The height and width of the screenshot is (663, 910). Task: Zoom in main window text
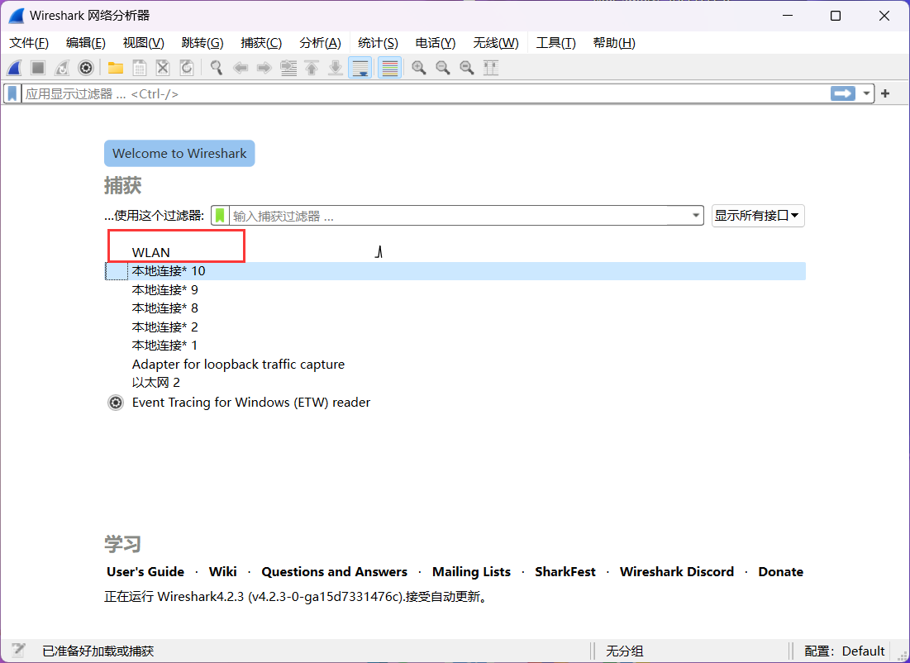(418, 68)
